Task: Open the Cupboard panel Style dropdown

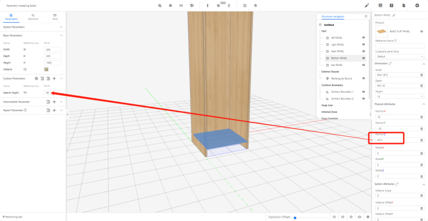Action: tap(400, 57)
